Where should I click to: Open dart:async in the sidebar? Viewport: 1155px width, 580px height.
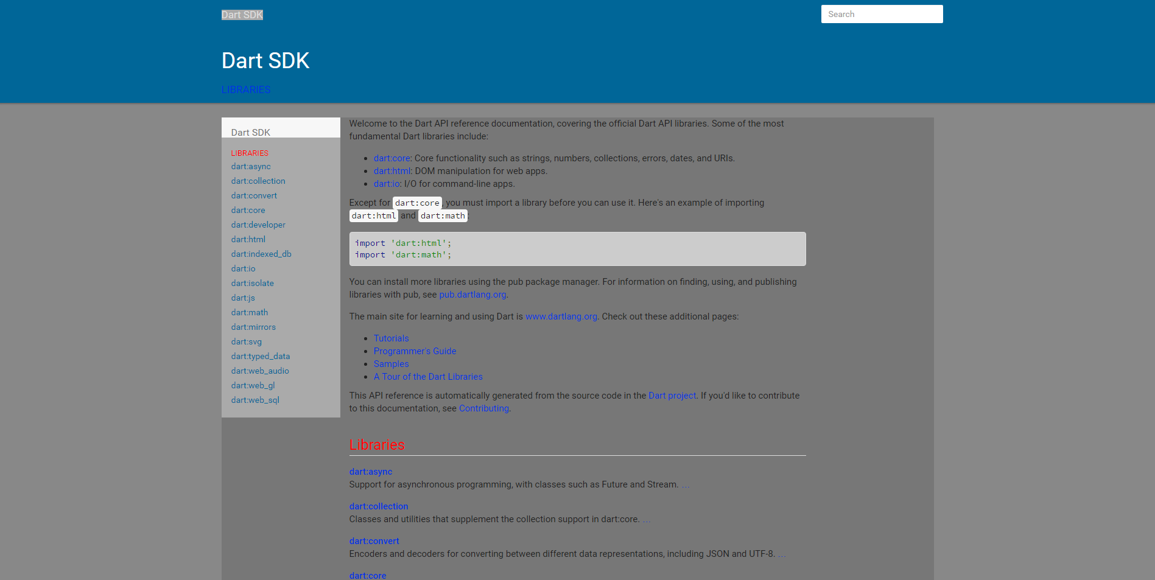251,166
